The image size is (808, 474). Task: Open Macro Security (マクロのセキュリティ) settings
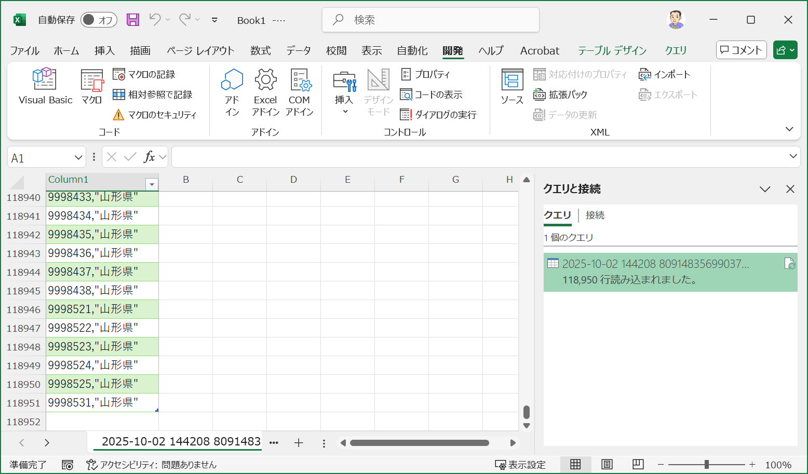155,115
